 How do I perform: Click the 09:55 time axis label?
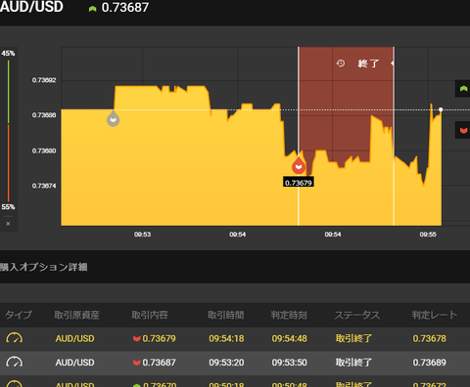click(428, 235)
